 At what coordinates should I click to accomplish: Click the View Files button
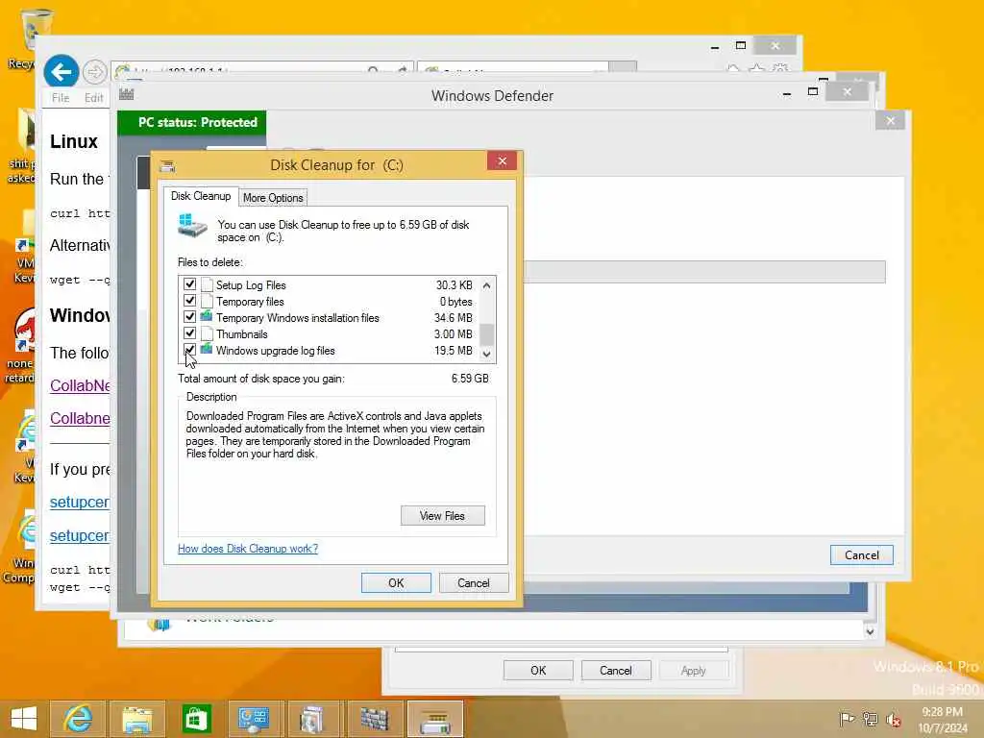pos(442,516)
